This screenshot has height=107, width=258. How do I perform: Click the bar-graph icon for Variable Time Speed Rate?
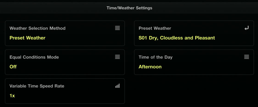pyautogui.click(x=117, y=86)
